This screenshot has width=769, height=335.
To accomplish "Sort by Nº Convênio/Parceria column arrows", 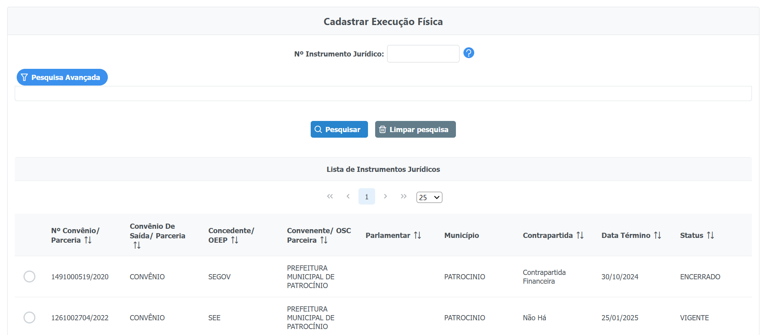I will (x=88, y=240).
